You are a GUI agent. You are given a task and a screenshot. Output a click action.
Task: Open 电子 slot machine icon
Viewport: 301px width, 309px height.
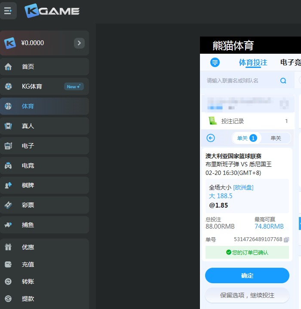(x=8, y=146)
